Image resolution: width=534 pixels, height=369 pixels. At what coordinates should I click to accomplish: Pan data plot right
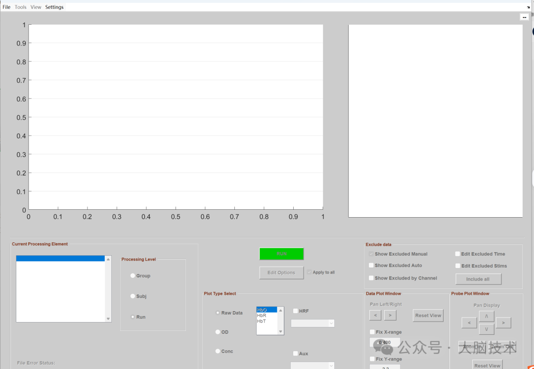click(x=390, y=315)
